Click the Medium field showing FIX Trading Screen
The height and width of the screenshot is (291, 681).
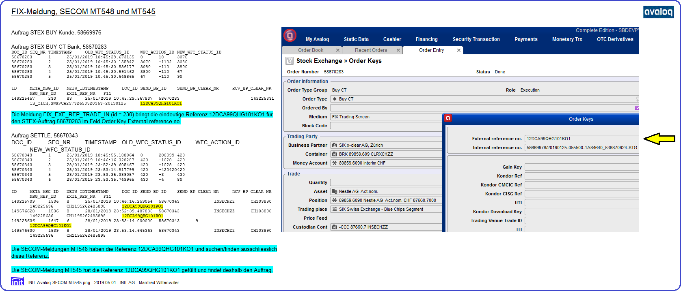coord(386,117)
